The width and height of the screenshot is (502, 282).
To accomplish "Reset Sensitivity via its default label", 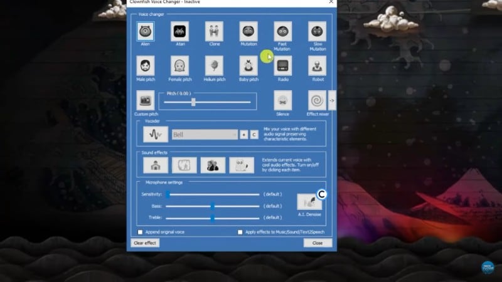I will [273, 194].
